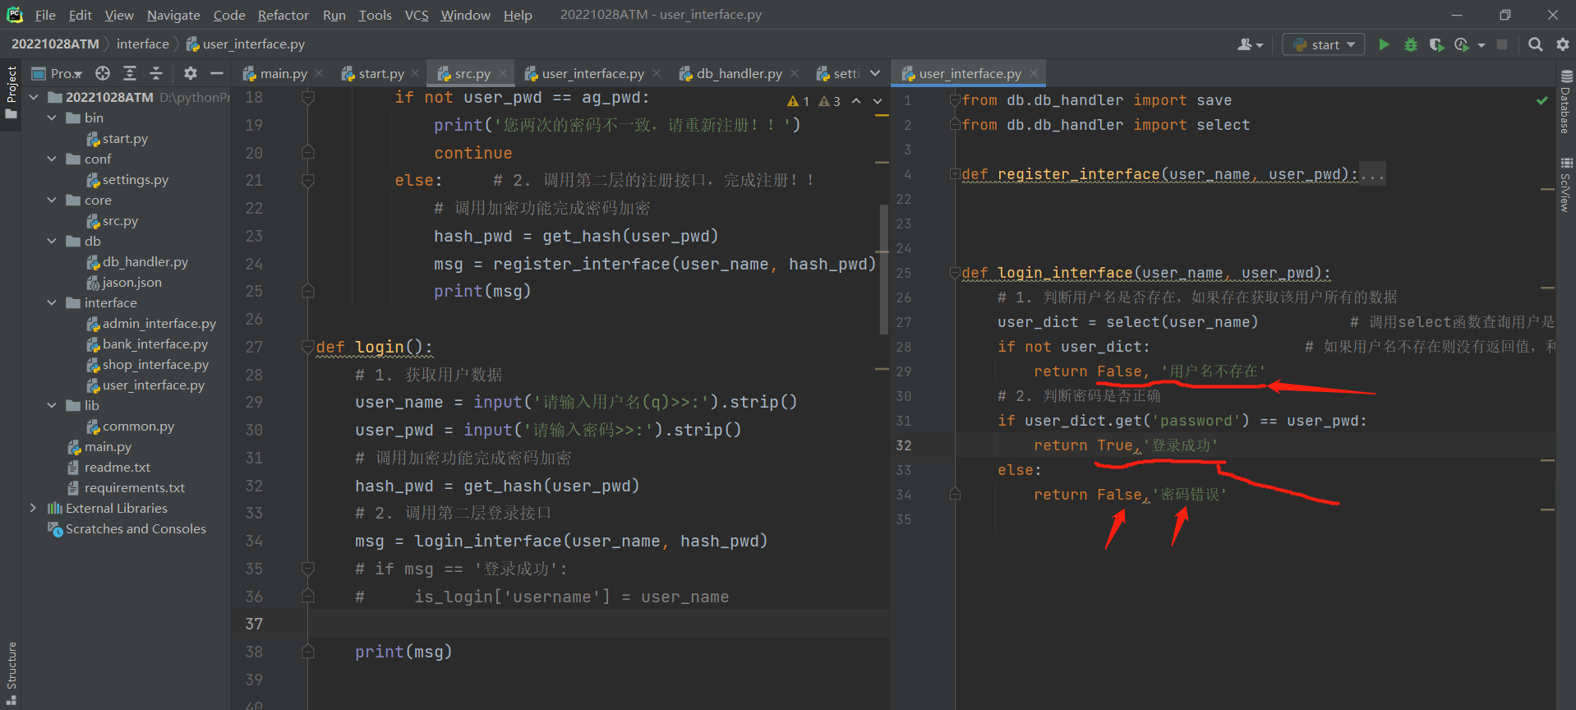This screenshot has width=1576, height=710.
Task: Fold the login function in src.py
Action: (x=308, y=347)
